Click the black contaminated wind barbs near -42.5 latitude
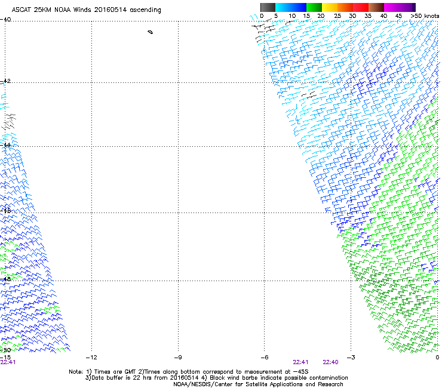This screenshot has height=388, width=442. pyautogui.click(x=309, y=95)
